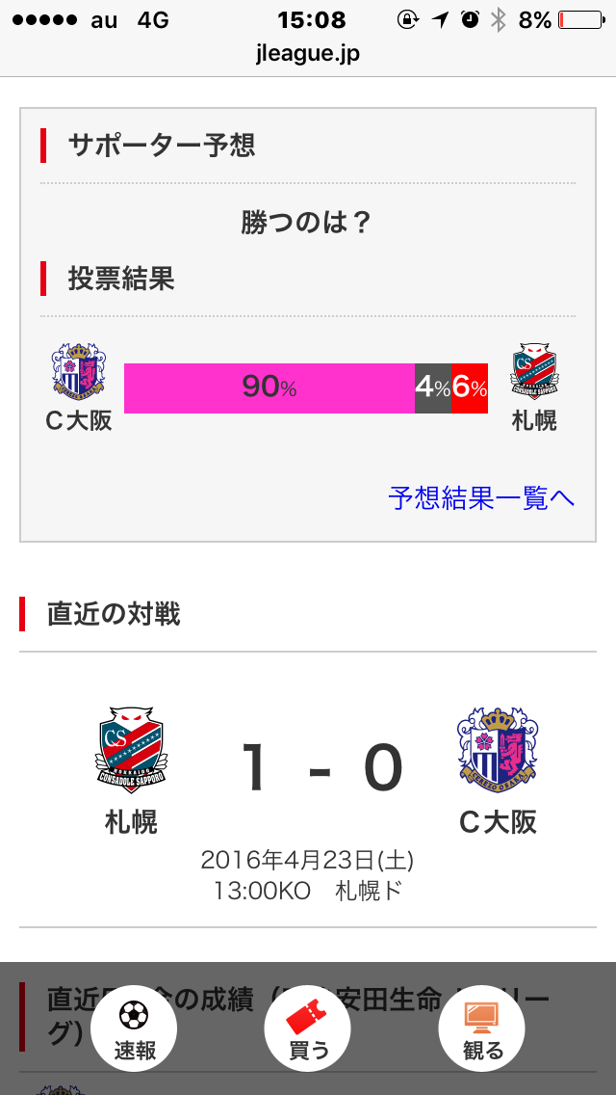The width and height of the screenshot is (616, 1095).
Task: Tap large Sapporo crest in recent match
Action: (132, 746)
